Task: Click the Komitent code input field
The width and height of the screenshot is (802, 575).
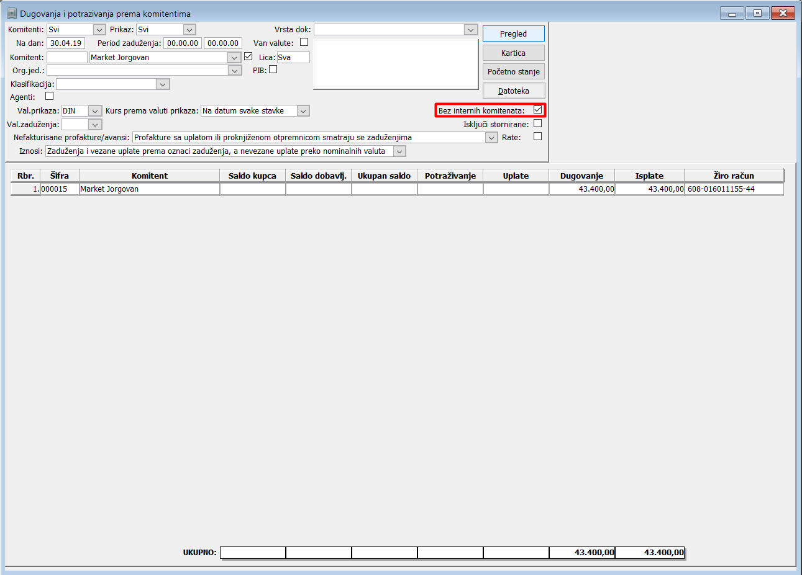Action: 67,57
